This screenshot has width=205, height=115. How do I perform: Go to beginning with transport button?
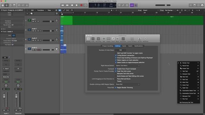72,5
